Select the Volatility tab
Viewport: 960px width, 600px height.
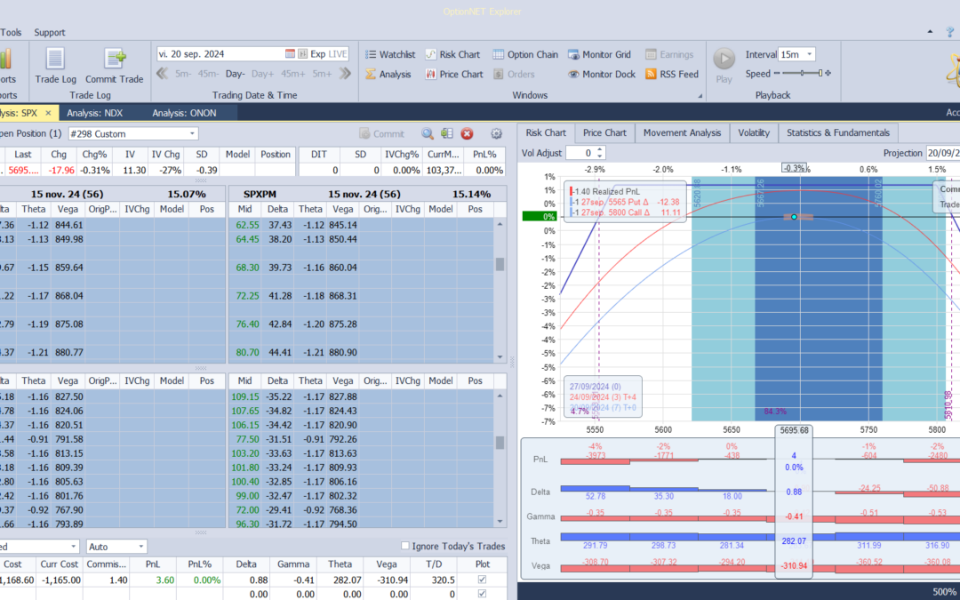coord(754,132)
